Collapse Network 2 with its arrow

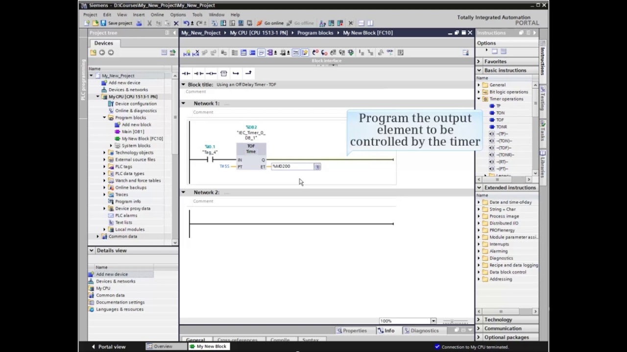(x=183, y=192)
